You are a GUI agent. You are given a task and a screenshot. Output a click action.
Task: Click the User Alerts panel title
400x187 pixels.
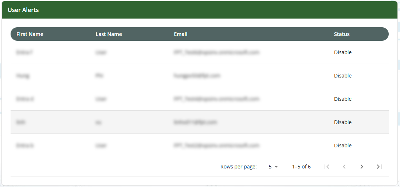click(23, 10)
